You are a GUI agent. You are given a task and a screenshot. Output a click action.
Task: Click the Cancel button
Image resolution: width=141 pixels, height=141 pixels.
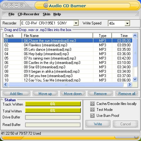click(x=125, y=124)
